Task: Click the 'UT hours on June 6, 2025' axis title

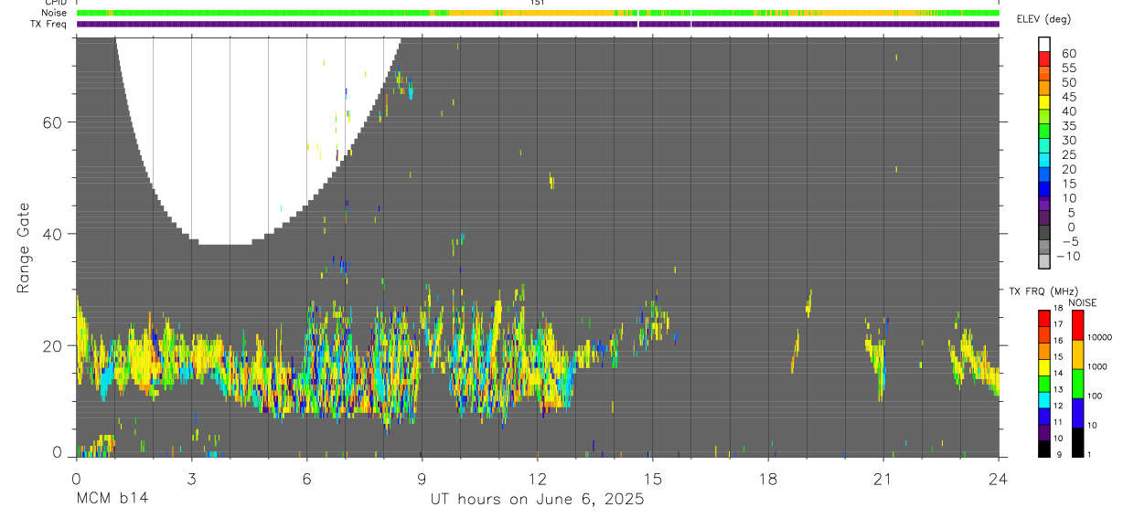Action: coord(538,499)
